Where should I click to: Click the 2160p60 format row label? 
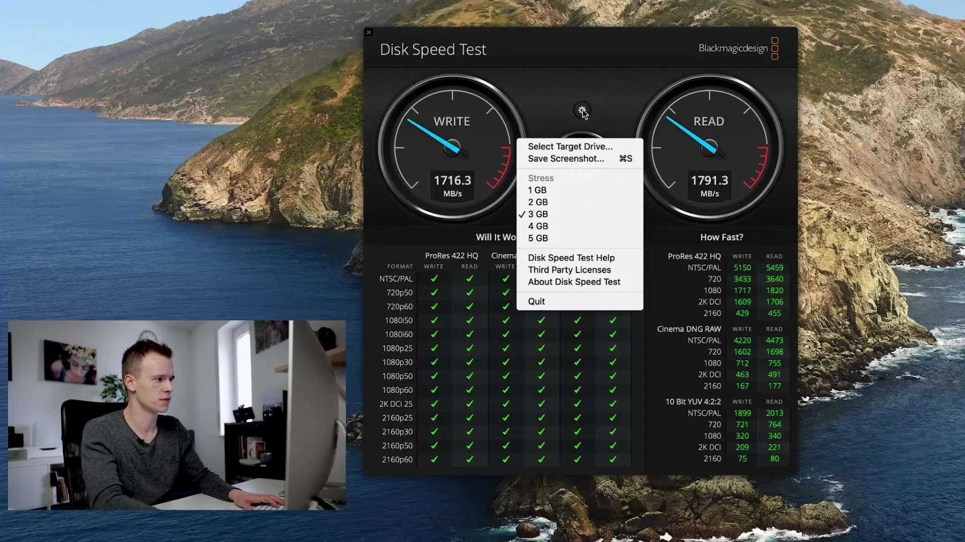point(397,460)
